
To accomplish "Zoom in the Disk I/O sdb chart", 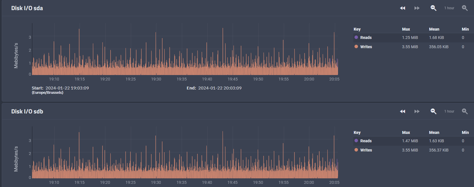I will [x=464, y=111].
